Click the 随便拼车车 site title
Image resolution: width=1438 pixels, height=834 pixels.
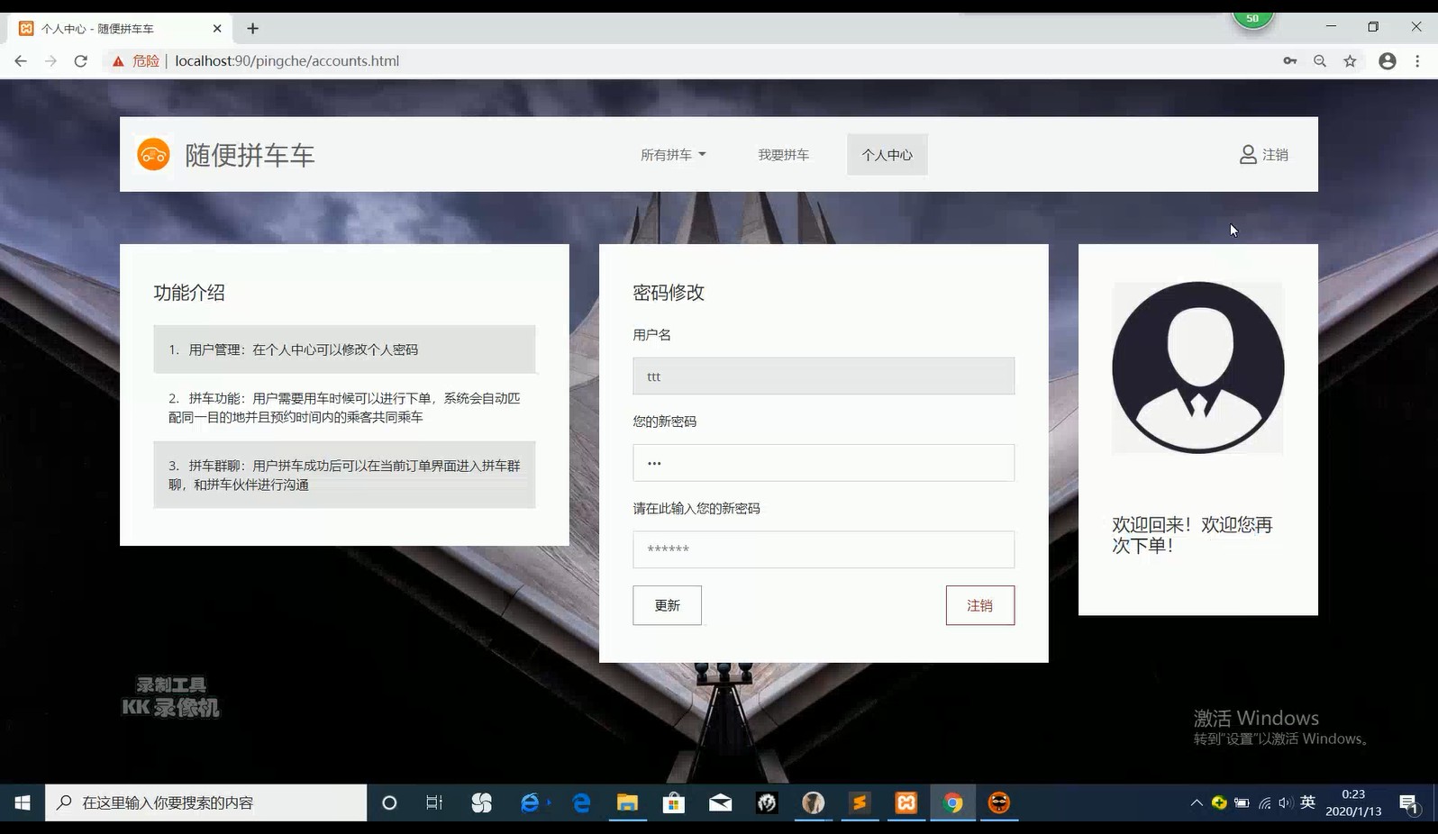250,155
